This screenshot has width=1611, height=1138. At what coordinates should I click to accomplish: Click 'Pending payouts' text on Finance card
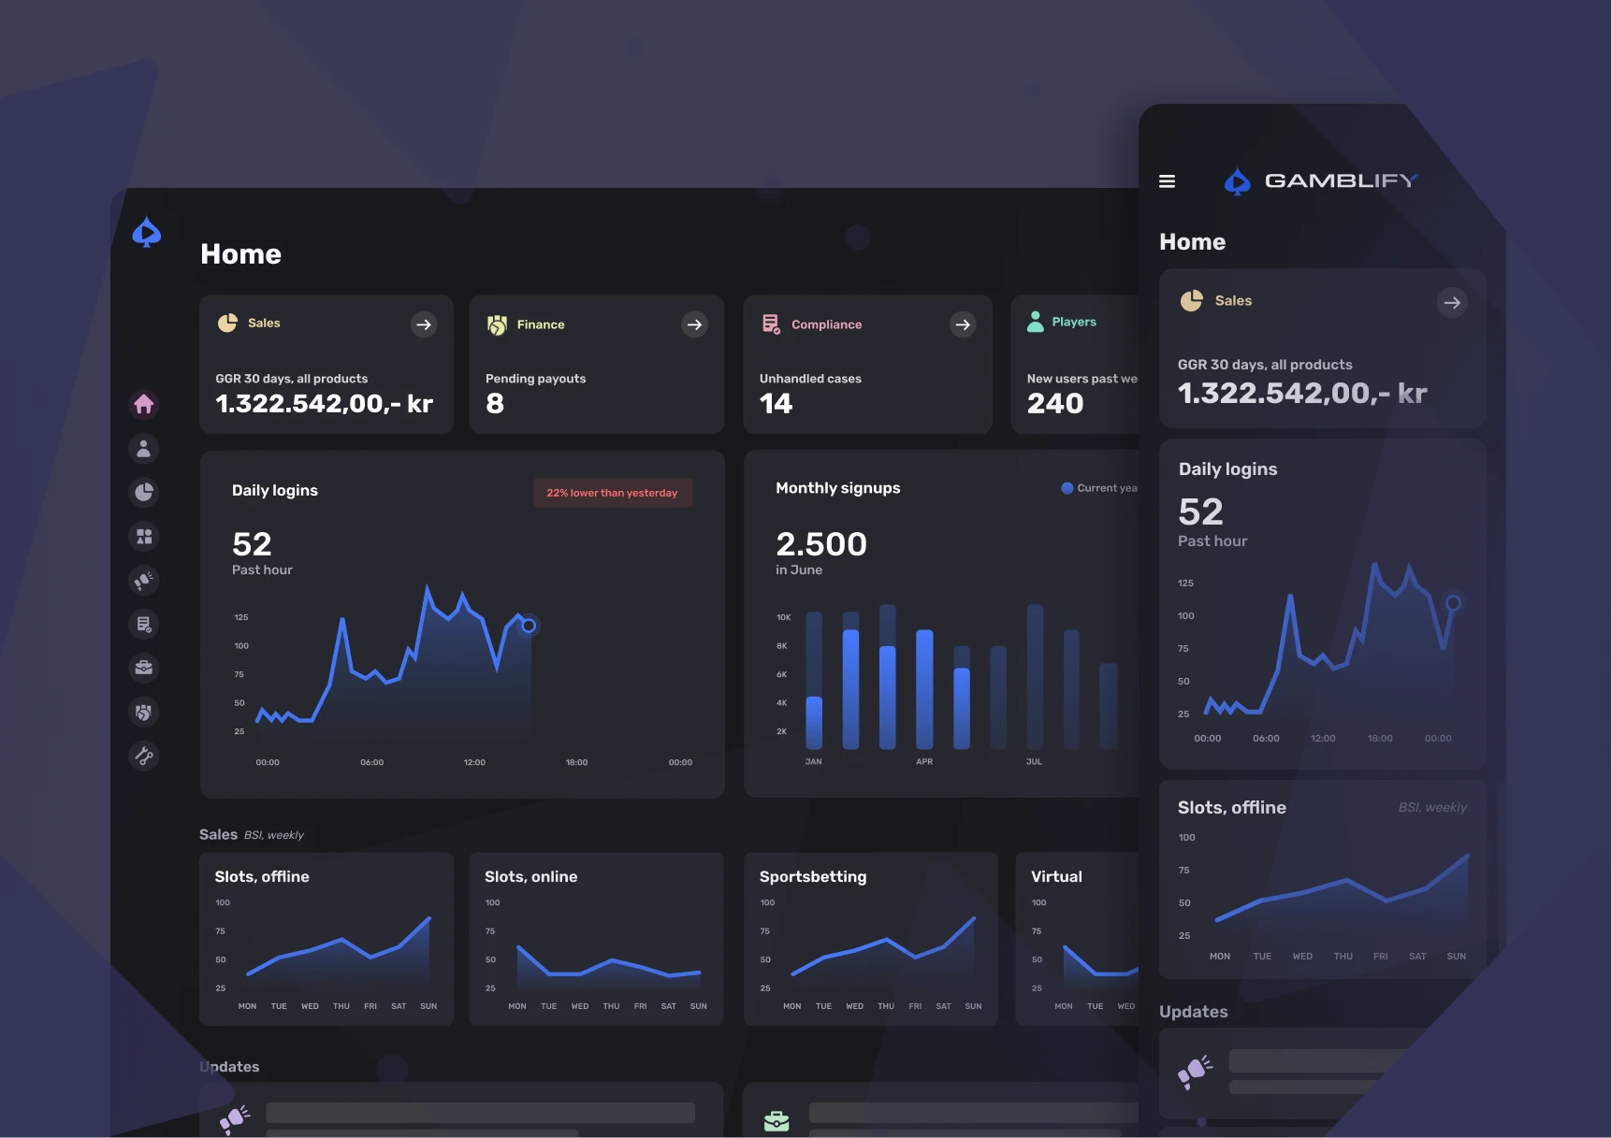click(x=535, y=379)
